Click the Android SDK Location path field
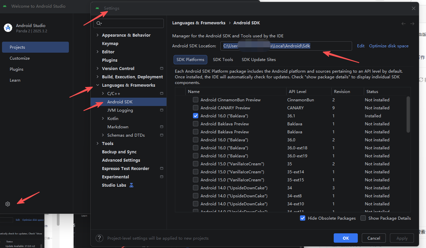Viewport: 426px width, 248px height. pos(286,46)
